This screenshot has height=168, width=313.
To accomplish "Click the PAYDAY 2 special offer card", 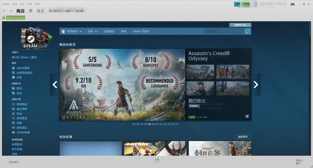I will pyautogui.click(x=155, y=149).
